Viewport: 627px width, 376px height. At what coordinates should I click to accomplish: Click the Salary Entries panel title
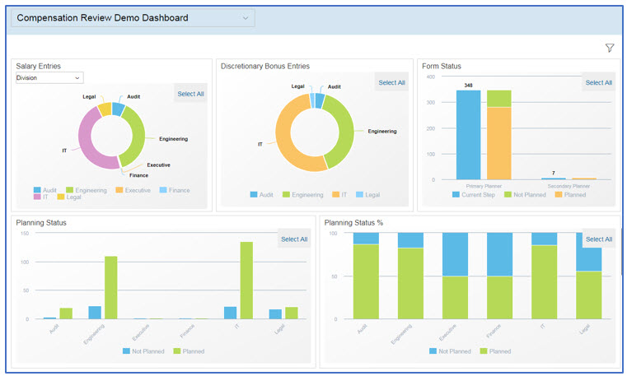tap(39, 67)
